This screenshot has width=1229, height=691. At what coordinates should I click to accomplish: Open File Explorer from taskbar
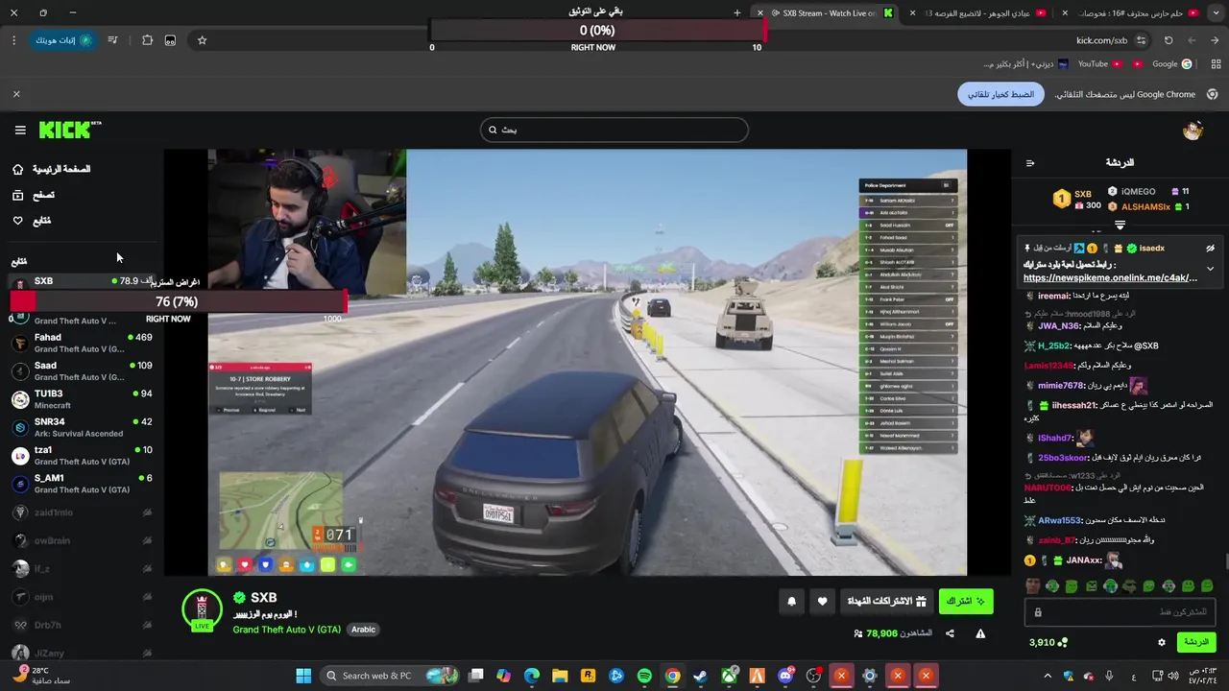[x=560, y=676]
